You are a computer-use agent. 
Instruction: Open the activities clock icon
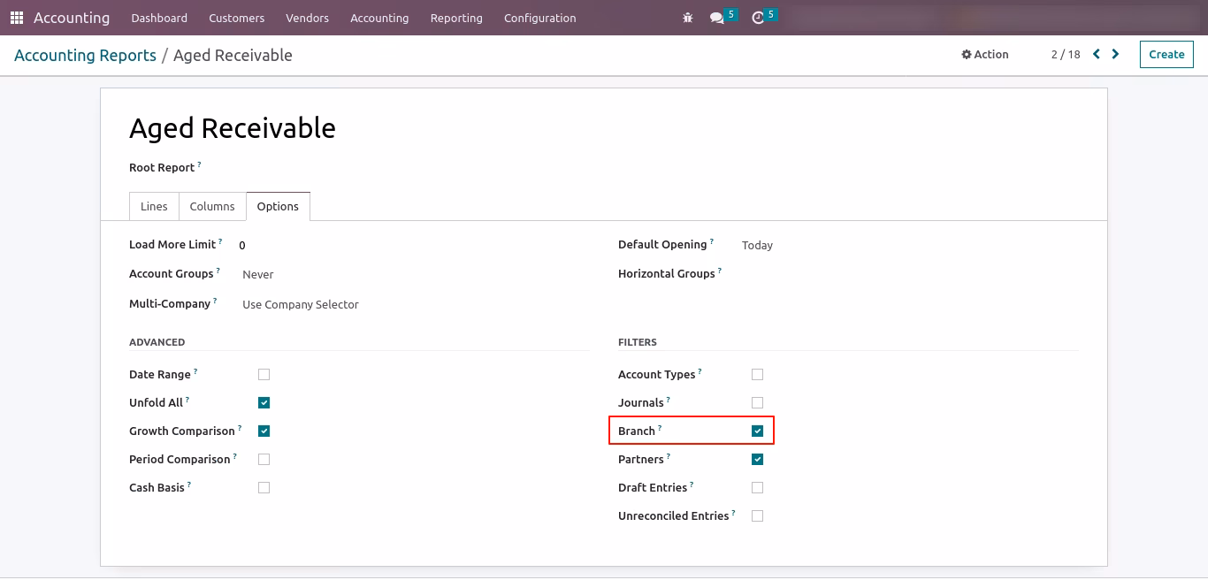(x=758, y=18)
